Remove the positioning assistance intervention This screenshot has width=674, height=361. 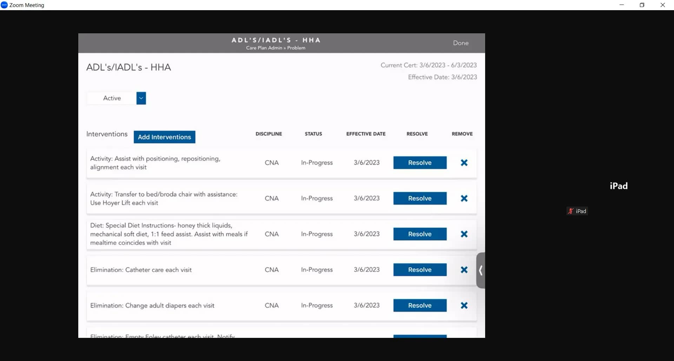tap(464, 163)
